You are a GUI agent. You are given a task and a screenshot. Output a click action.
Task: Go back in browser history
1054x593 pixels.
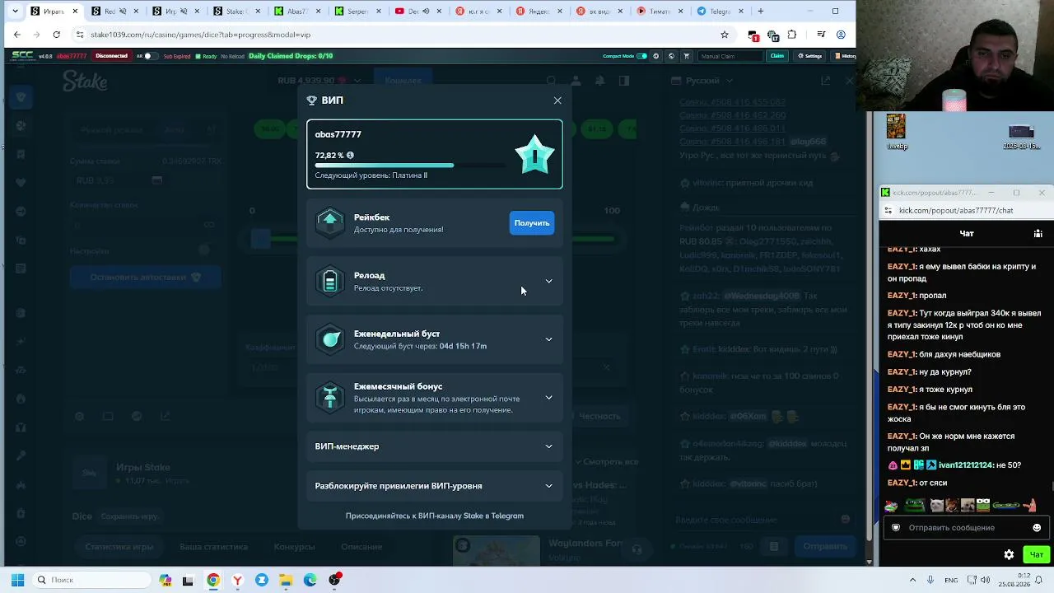[17, 35]
